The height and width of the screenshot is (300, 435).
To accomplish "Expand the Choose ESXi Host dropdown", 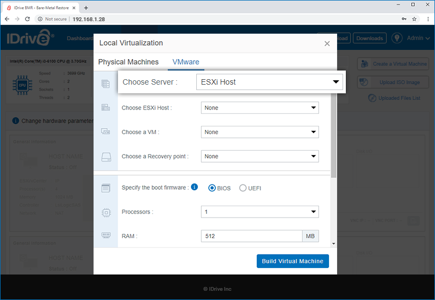I will coord(260,107).
